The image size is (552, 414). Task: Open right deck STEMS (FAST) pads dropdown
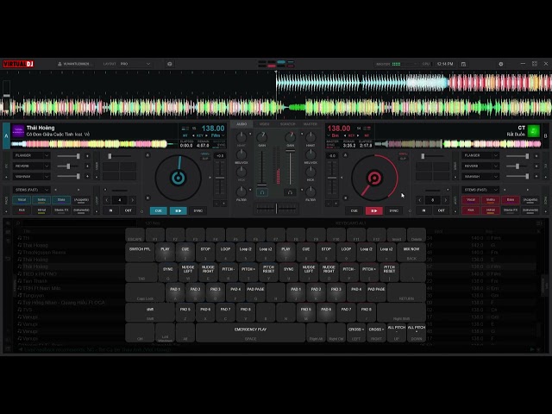point(480,190)
